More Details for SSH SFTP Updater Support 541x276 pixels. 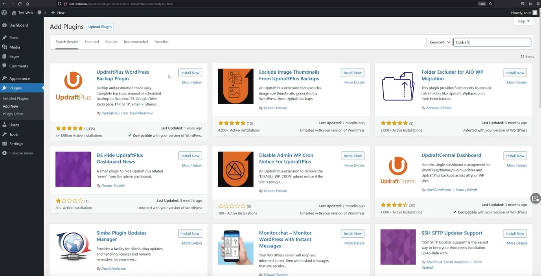point(517,243)
